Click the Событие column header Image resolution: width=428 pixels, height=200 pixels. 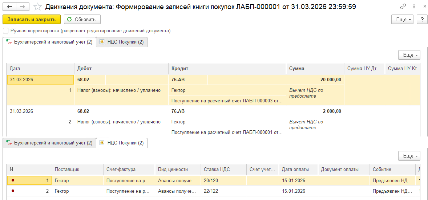[x=392, y=170]
